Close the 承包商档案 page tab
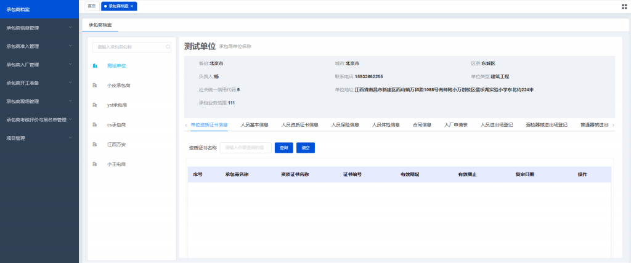 pos(132,6)
